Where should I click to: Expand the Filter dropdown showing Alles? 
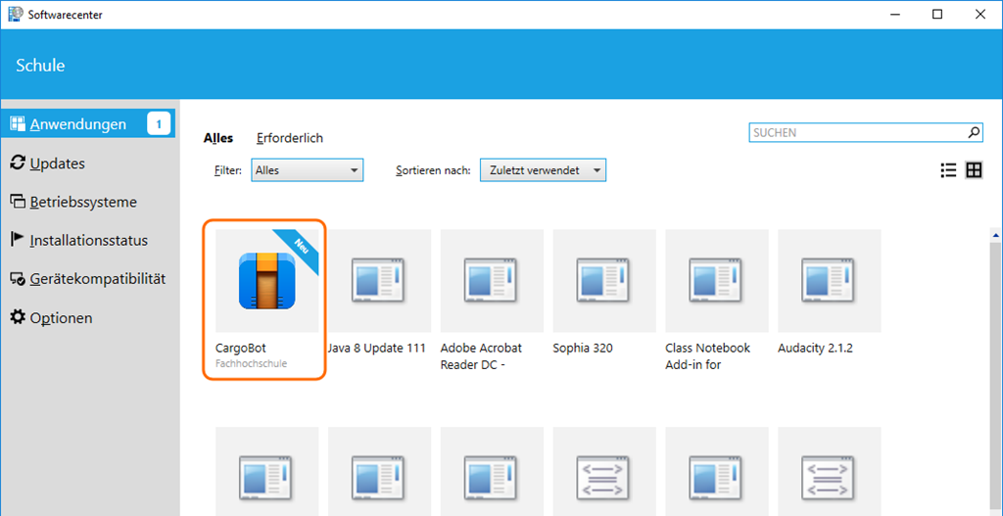coord(308,170)
